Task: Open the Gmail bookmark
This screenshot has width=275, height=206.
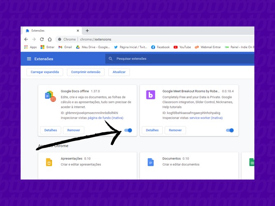Action: coord(65,47)
